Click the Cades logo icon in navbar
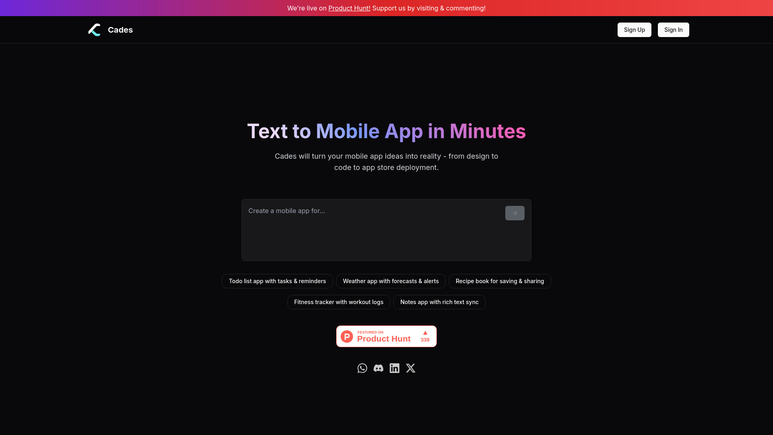This screenshot has width=773, height=435. (x=94, y=29)
